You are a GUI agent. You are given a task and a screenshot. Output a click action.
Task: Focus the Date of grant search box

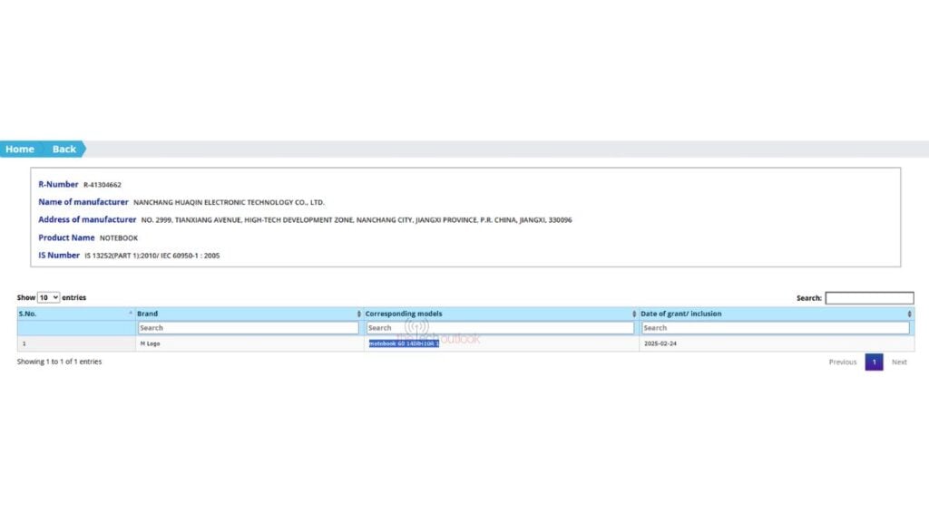click(x=775, y=328)
